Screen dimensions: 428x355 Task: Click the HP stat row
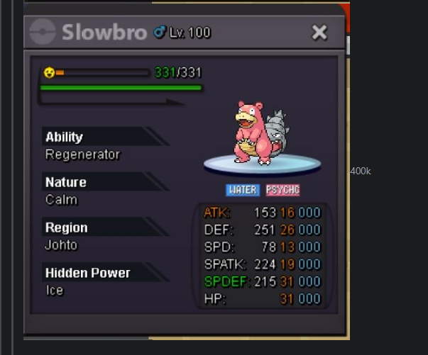coord(262,299)
